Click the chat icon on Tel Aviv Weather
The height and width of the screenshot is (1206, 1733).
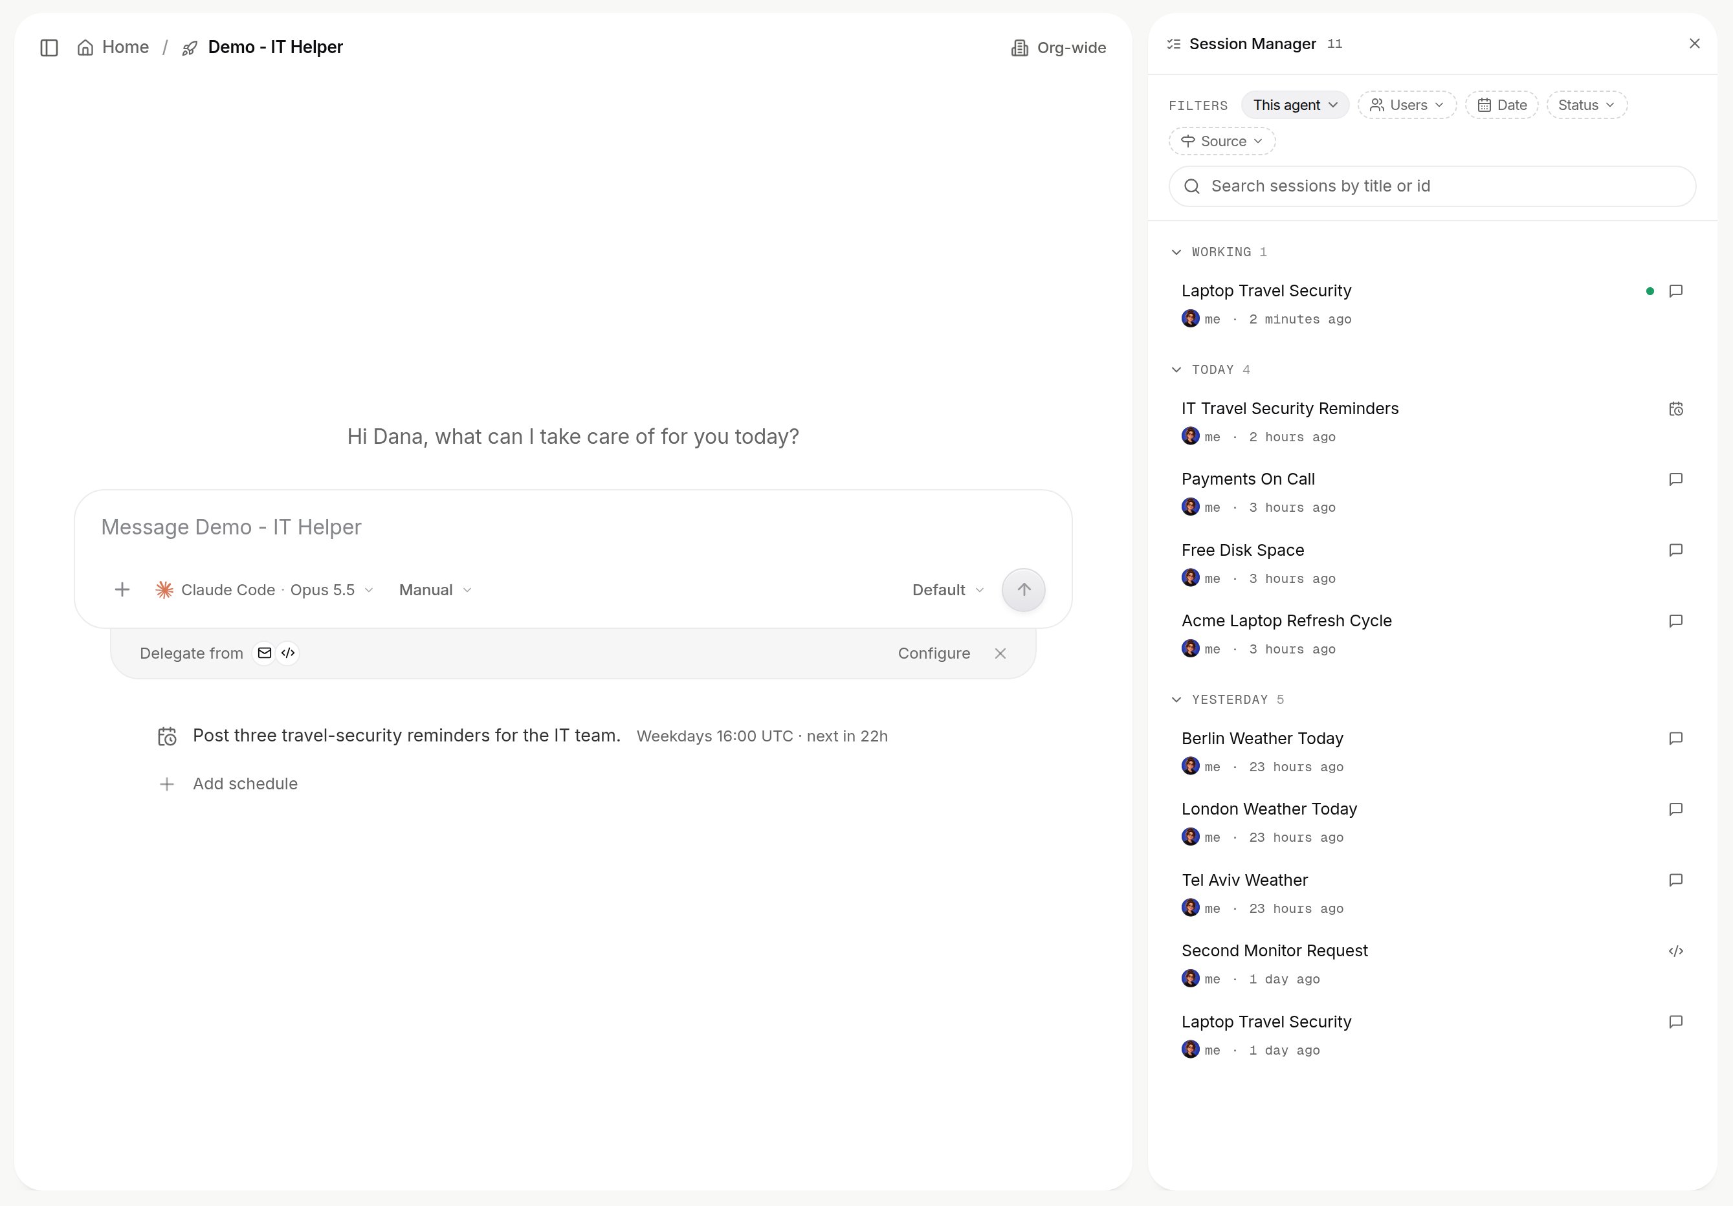pyautogui.click(x=1675, y=880)
